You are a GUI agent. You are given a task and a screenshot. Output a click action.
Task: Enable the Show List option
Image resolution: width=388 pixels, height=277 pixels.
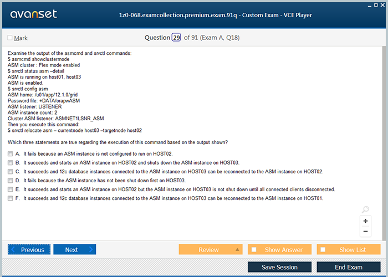pyautogui.click(x=323, y=250)
